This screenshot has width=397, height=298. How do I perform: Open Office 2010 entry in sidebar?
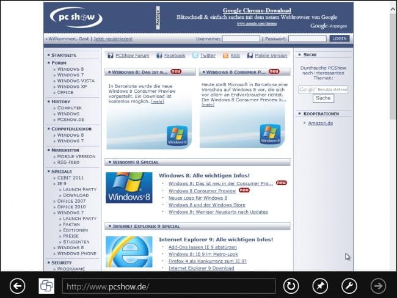[x=71, y=207]
